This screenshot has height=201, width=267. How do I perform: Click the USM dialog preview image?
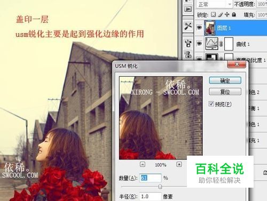[161, 118]
